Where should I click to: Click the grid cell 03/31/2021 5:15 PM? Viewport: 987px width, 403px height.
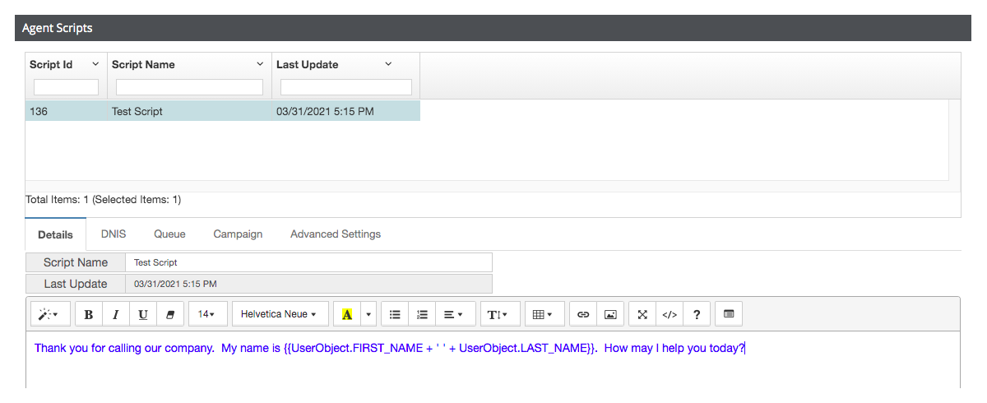click(346, 111)
